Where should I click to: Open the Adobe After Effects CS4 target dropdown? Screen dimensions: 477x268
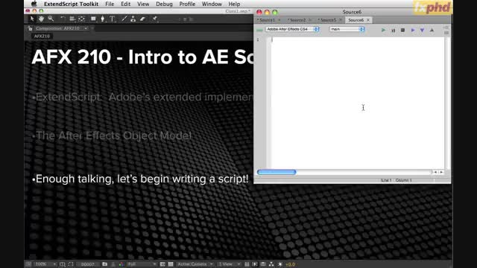(x=292, y=29)
